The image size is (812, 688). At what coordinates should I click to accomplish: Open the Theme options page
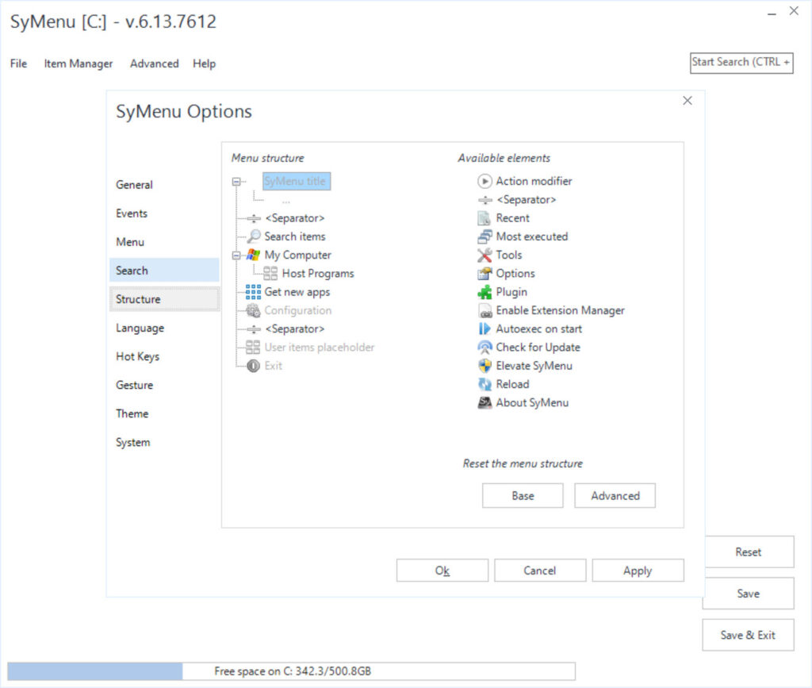point(165,413)
